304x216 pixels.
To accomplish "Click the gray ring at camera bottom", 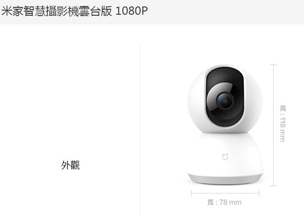I will tap(225, 179).
